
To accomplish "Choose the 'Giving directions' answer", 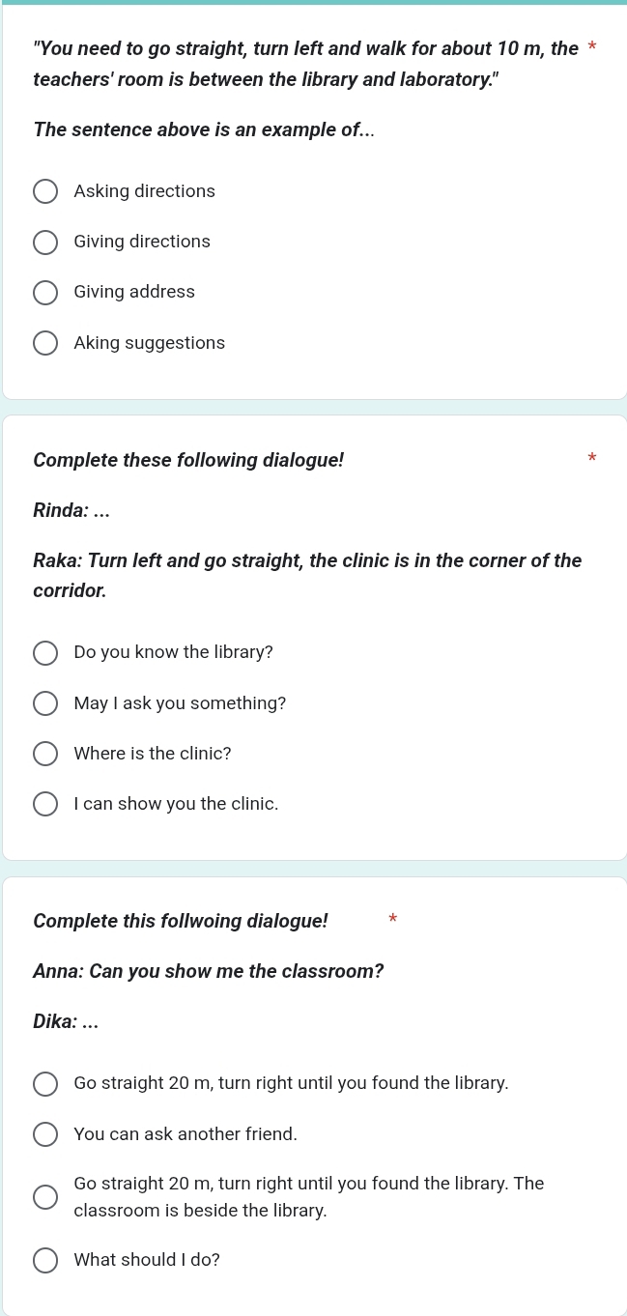I will [45, 243].
